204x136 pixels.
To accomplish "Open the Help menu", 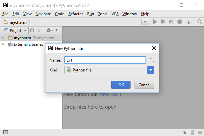I will pos(145,14).
